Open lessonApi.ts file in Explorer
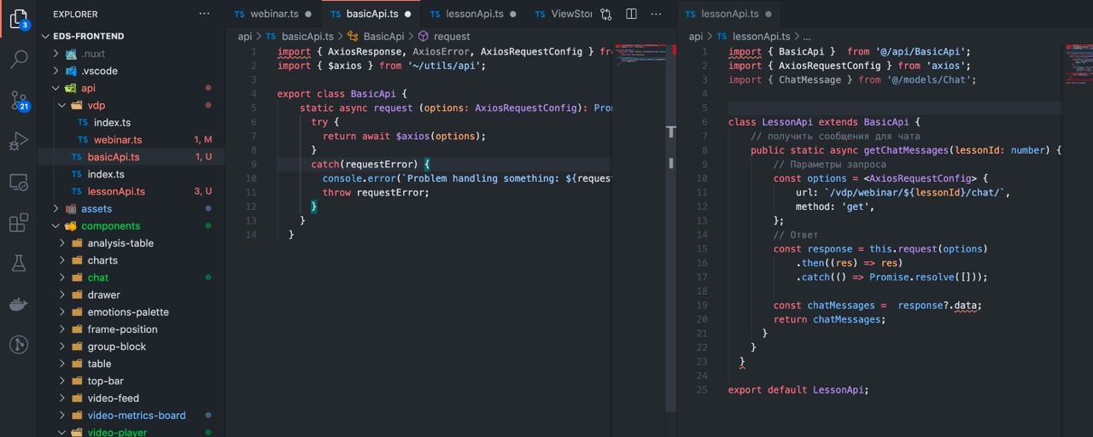Viewport: 1093px width, 437px height. pos(116,191)
